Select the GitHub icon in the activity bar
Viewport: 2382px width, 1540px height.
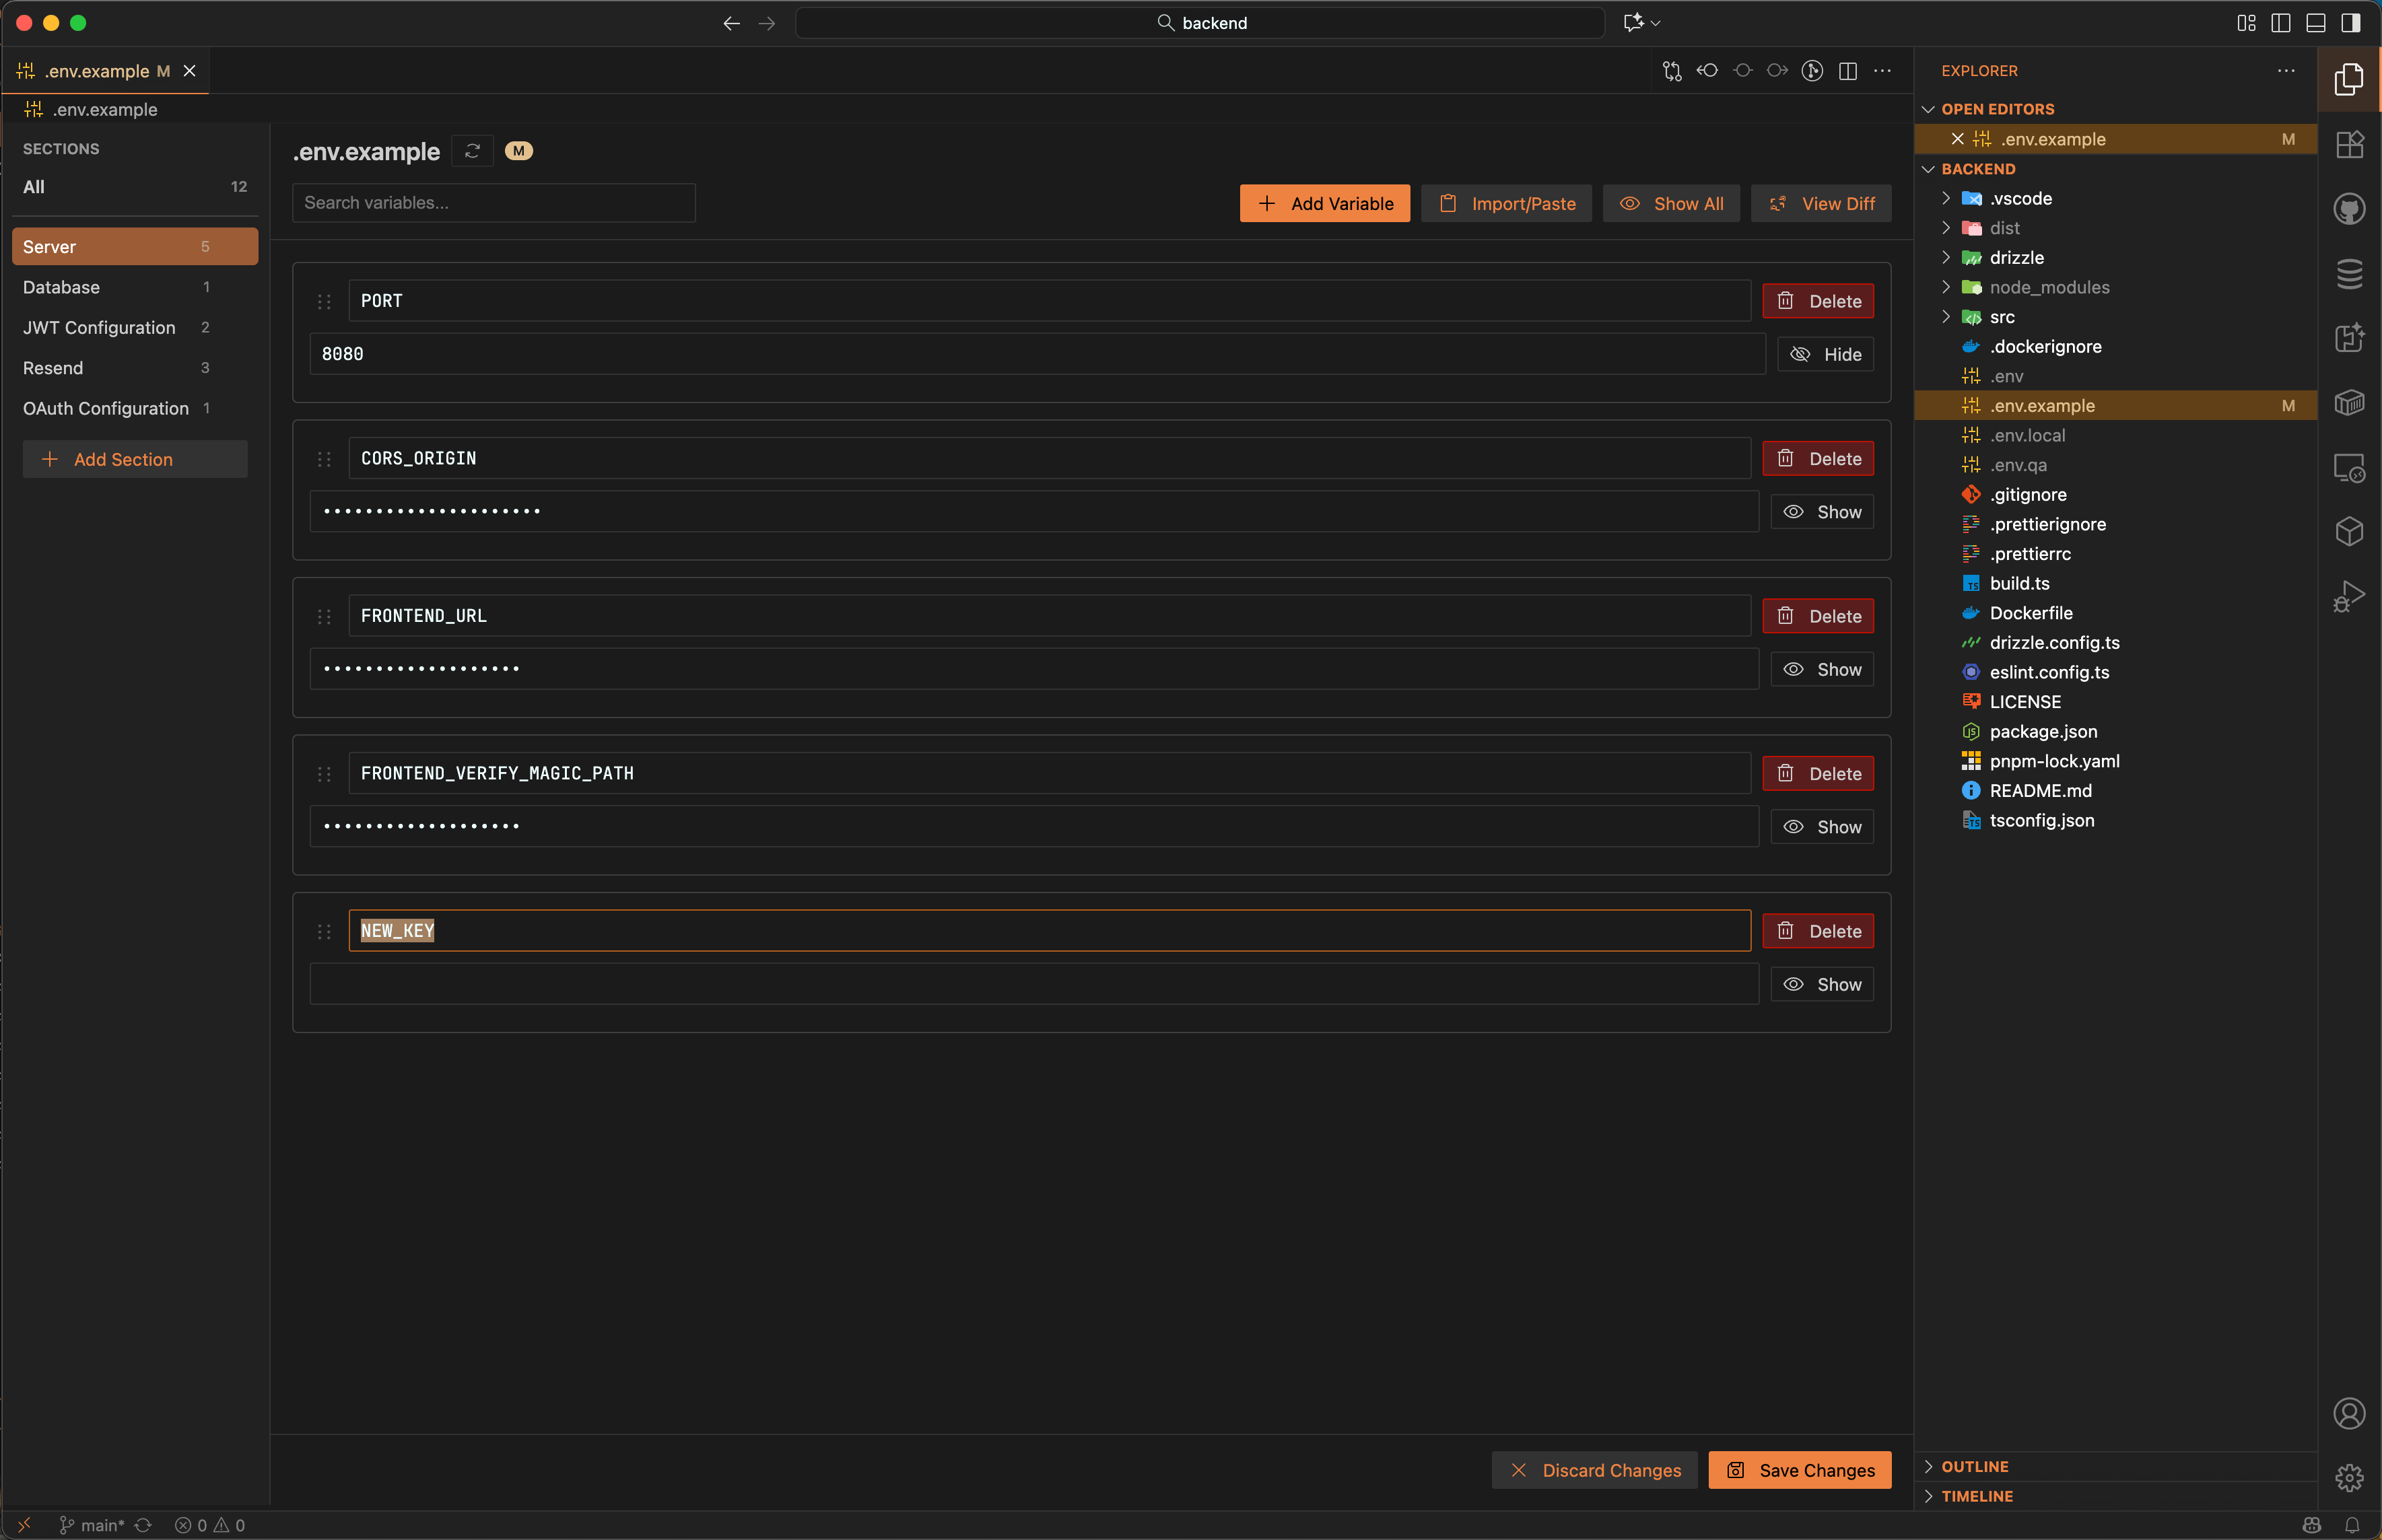(x=2348, y=208)
